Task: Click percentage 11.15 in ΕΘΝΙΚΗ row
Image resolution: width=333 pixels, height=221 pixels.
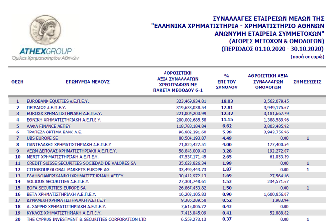Action: click(x=227, y=120)
